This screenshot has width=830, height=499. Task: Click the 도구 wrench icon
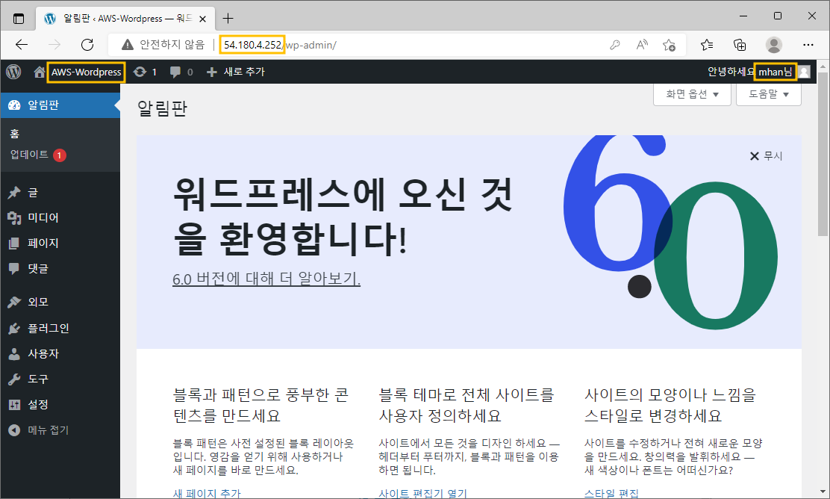tap(14, 379)
